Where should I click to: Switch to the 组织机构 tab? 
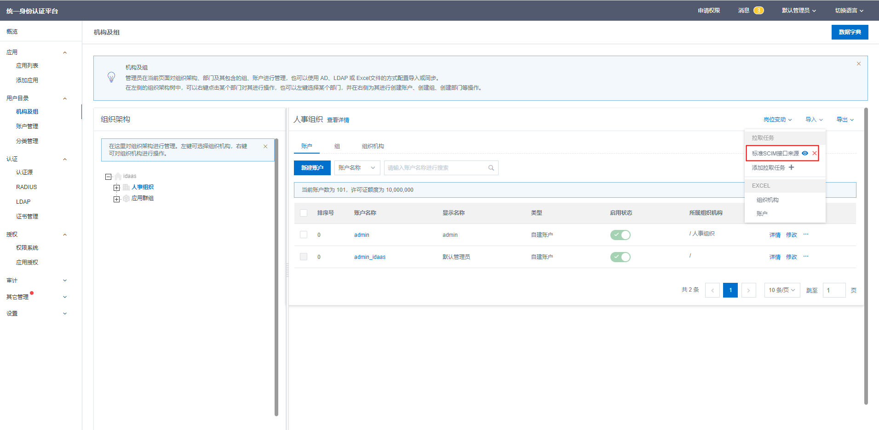point(373,146)
